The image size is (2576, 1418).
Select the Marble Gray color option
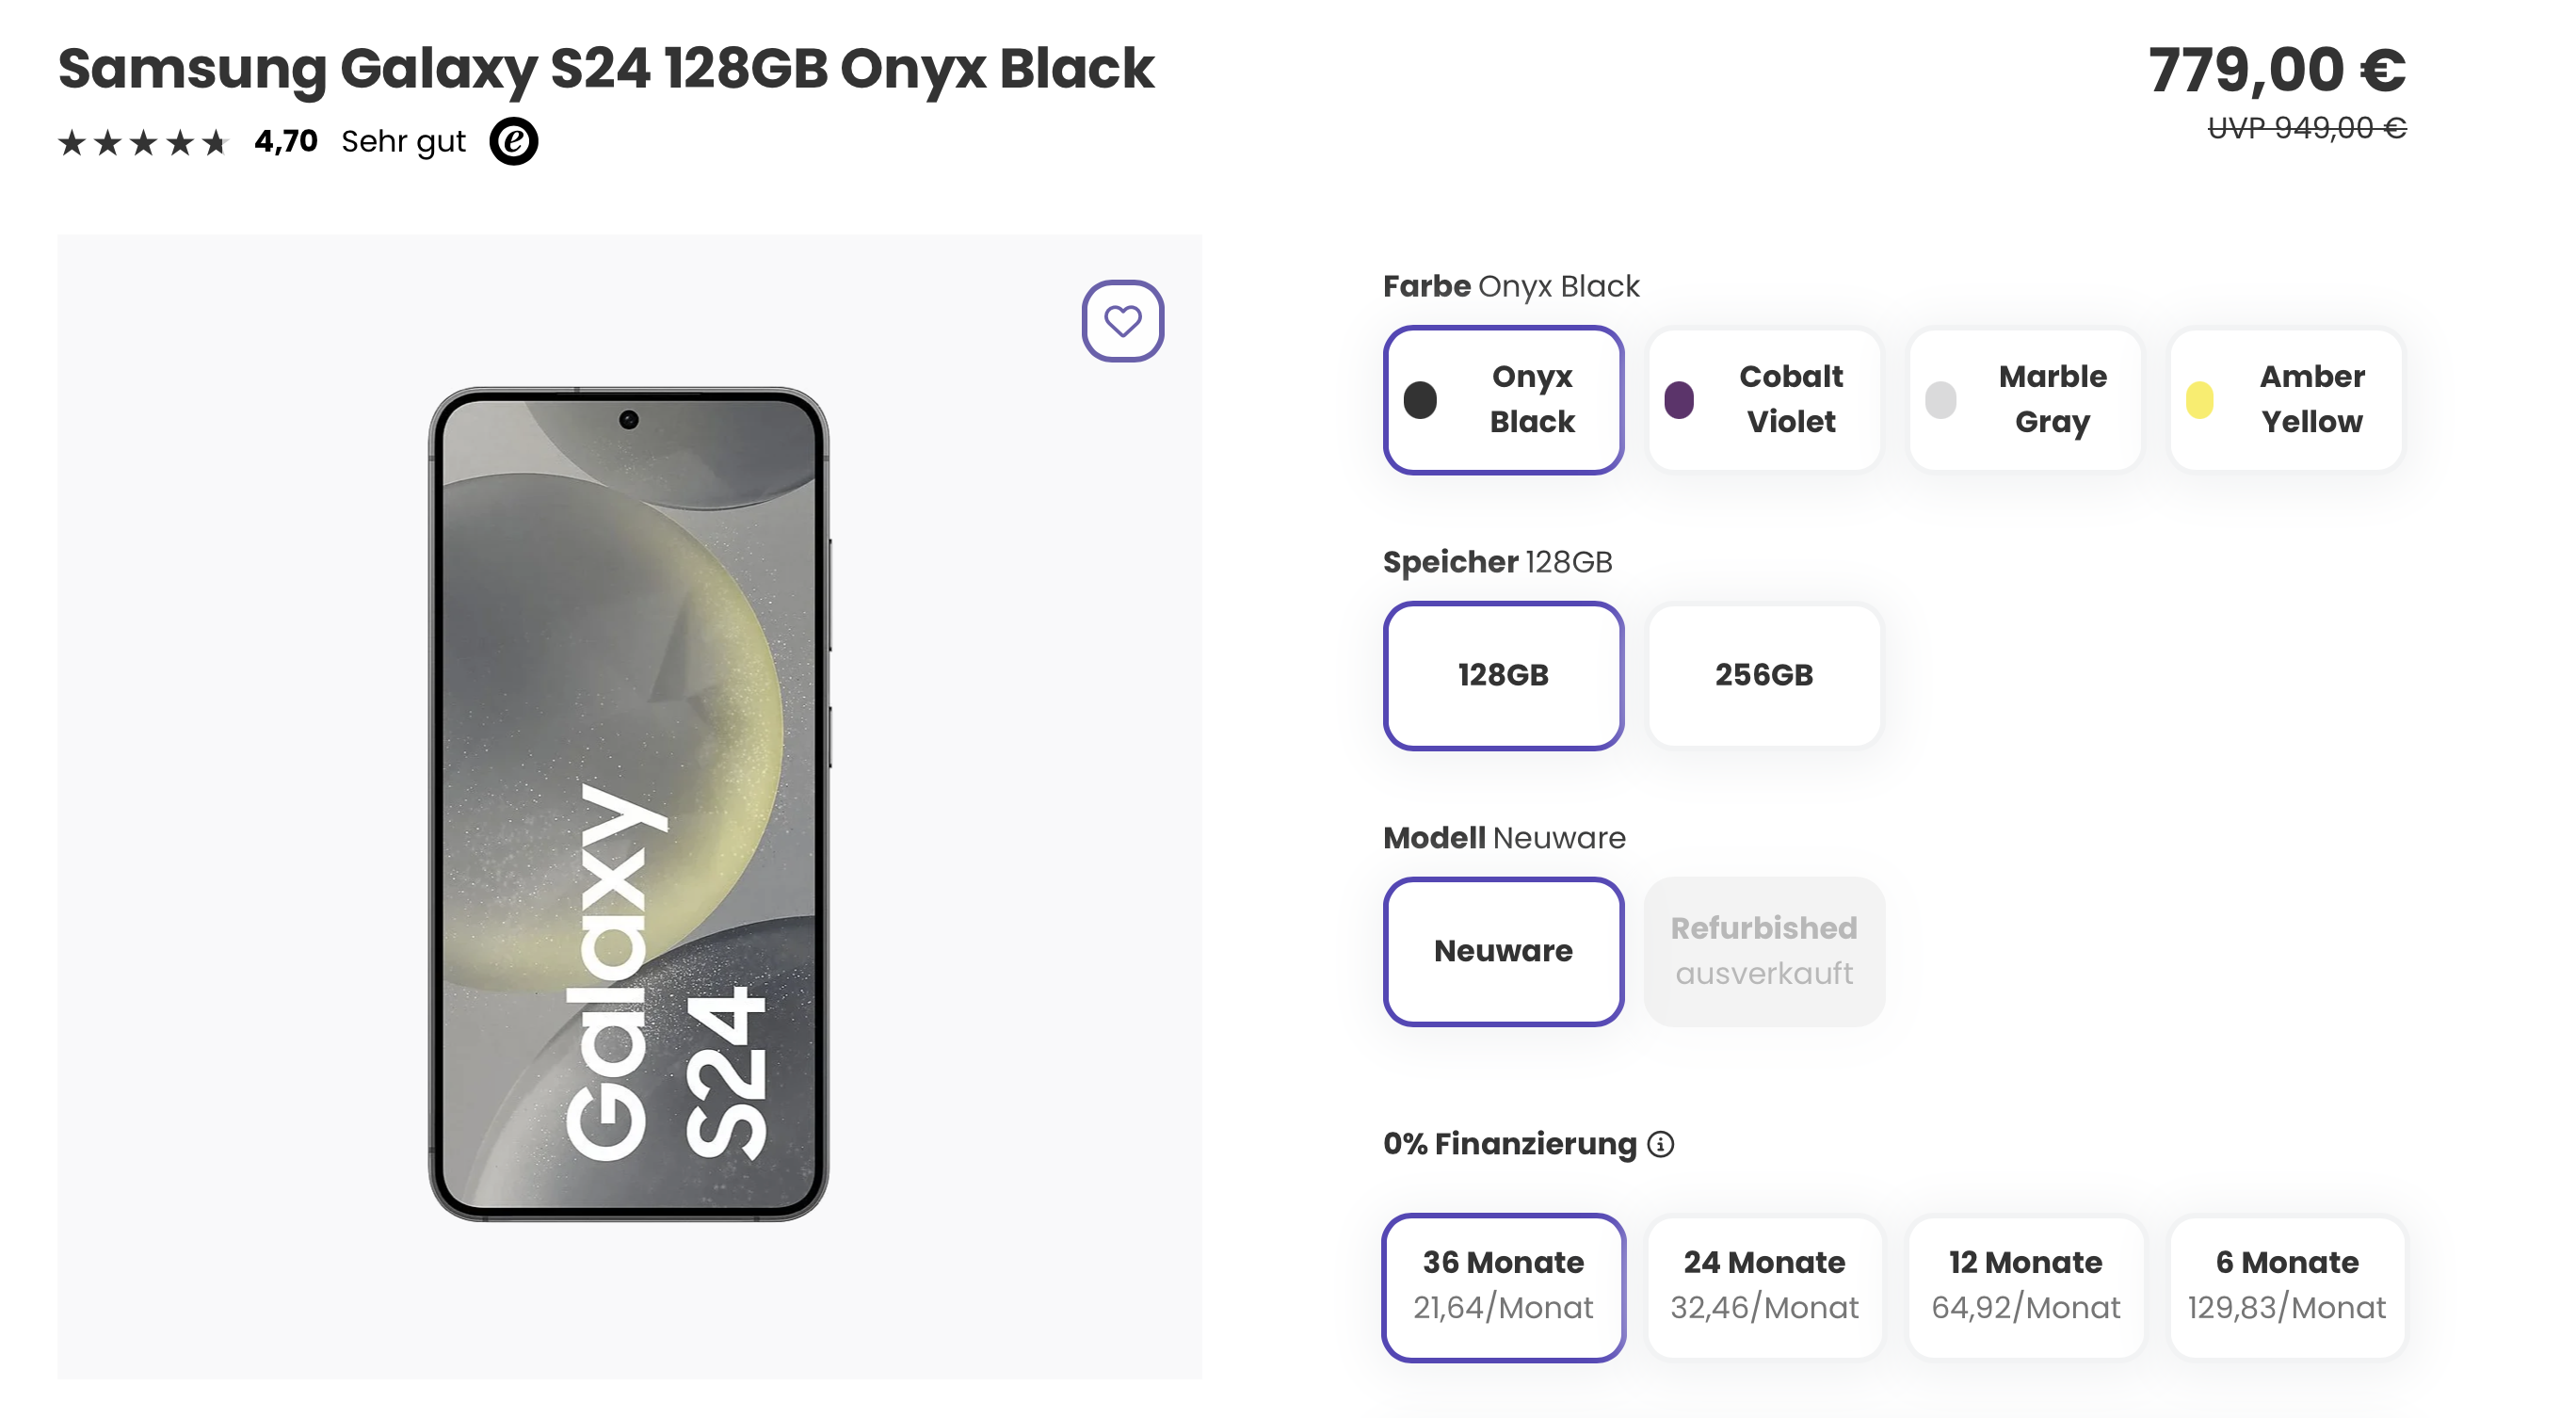2024,399
